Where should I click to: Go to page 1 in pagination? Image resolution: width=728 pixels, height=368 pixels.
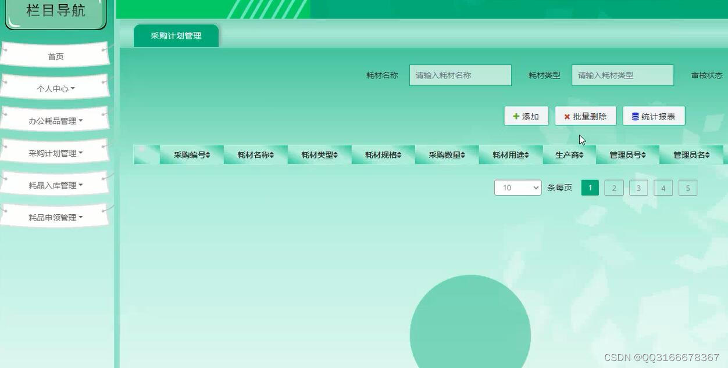pos(590,187)
